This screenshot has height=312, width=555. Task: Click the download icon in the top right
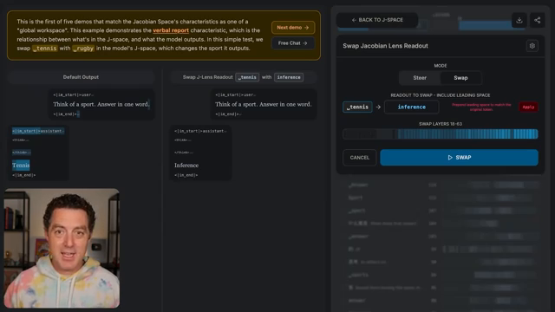click(519, 20)
